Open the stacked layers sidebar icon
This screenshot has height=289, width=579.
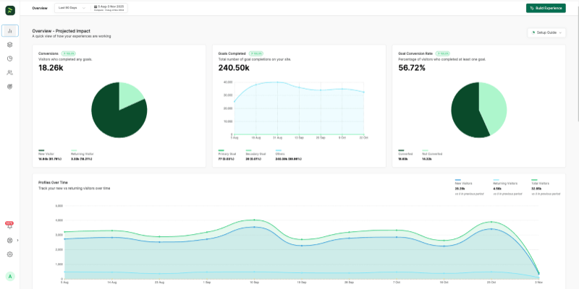point(10,45)
